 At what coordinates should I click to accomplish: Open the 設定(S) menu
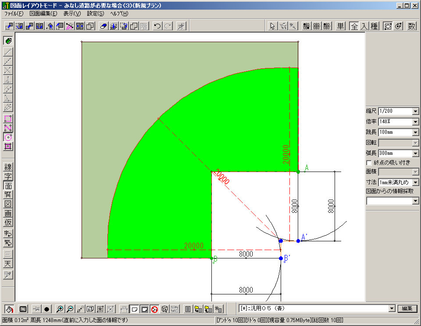(95, 14)
